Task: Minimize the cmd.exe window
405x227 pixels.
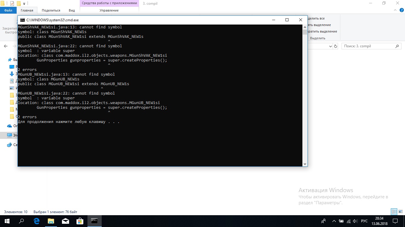Action: point(273,20)
